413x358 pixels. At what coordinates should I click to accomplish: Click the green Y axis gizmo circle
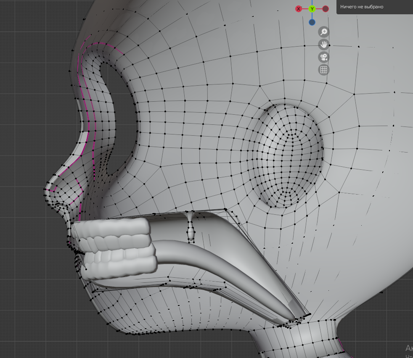[x=312, y=8]
